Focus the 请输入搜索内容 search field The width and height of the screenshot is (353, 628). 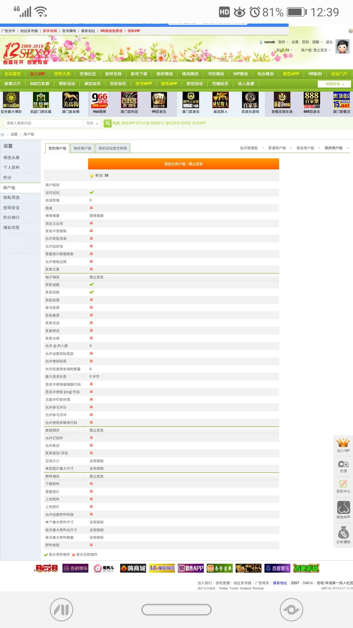click(x=44, y=123)
